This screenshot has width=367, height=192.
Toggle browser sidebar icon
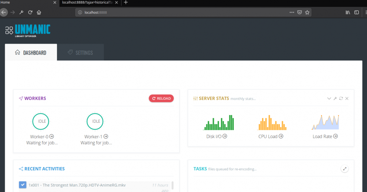356,12
